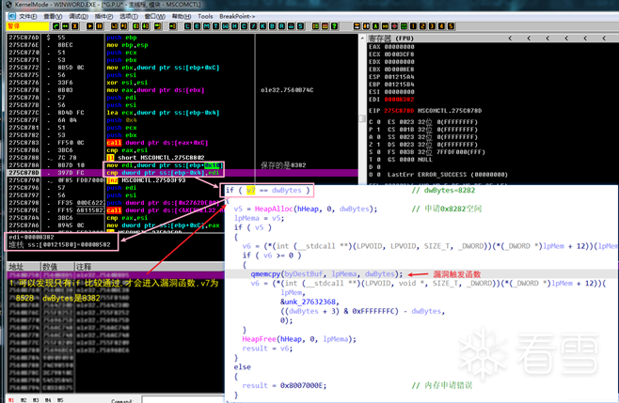Open Source window with S icon
Screen dimensions: 619x403
pyautogui.click(x=300, y=26)
